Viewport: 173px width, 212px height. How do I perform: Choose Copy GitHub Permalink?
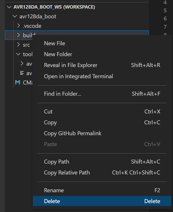(72, 134)
